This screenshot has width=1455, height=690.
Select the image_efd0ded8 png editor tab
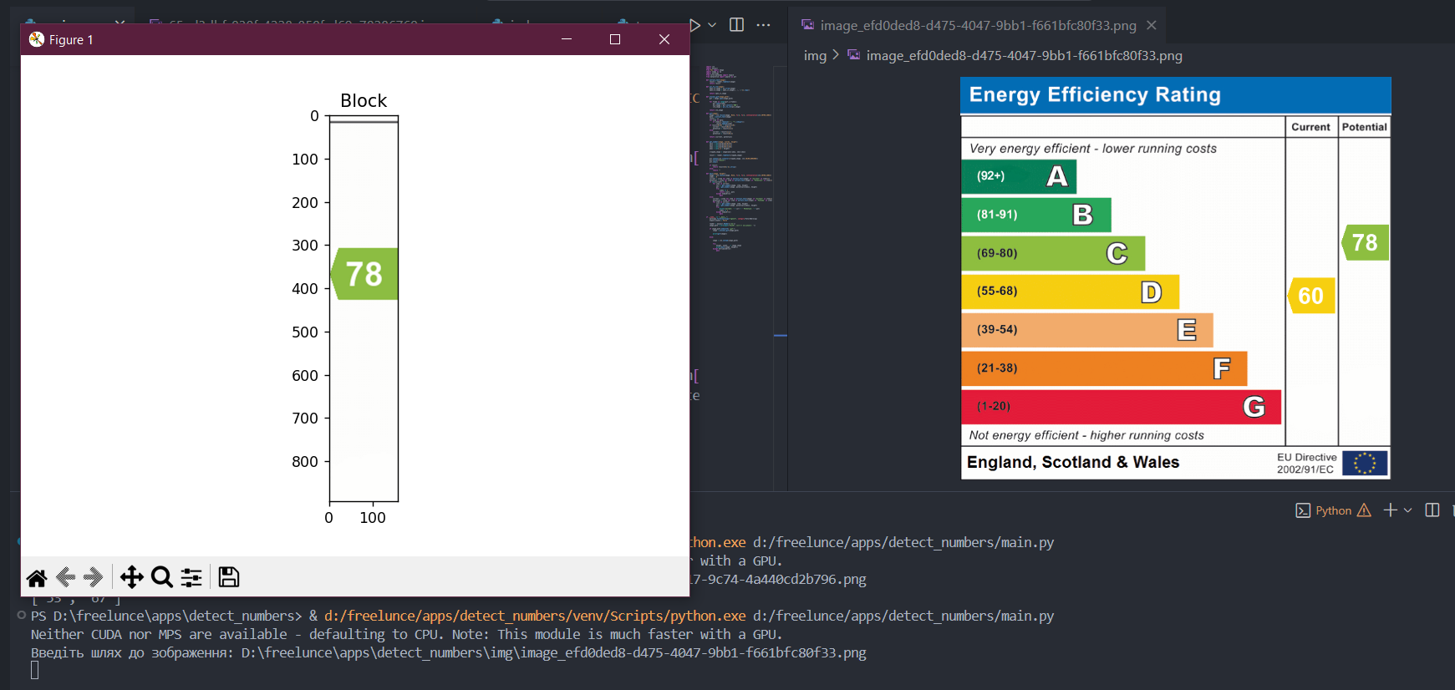coord(978,25)
